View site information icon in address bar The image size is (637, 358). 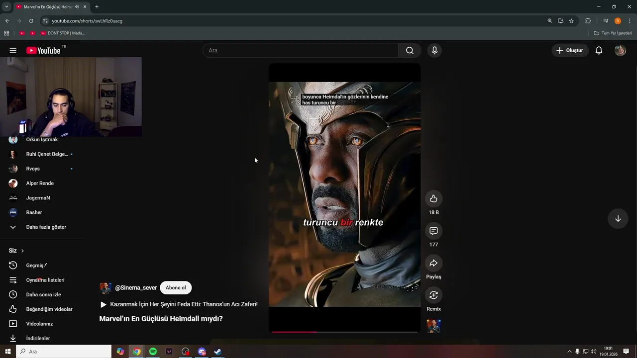(x=45, y=21)
